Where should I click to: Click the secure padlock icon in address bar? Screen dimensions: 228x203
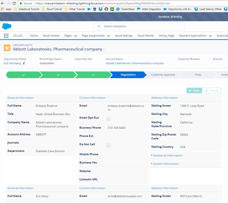20,3
